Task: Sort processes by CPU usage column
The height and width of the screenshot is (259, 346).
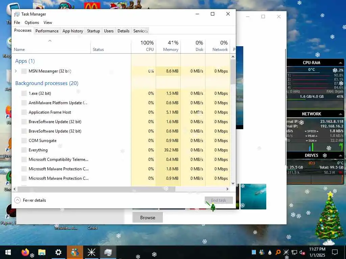Action: (x=144, y=47)
